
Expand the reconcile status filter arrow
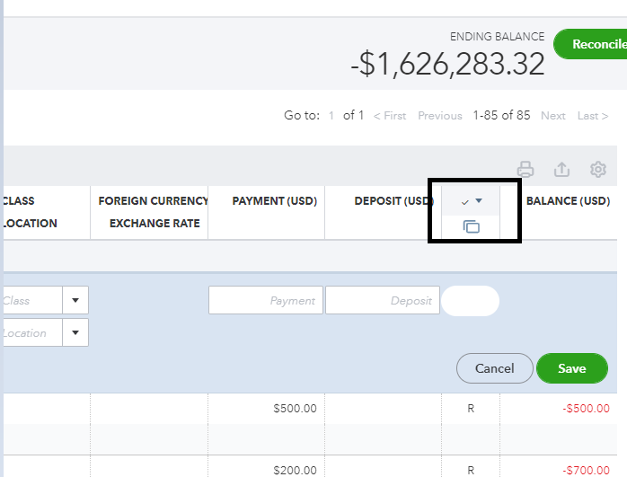pyautogui.click(x=480, y=201)
